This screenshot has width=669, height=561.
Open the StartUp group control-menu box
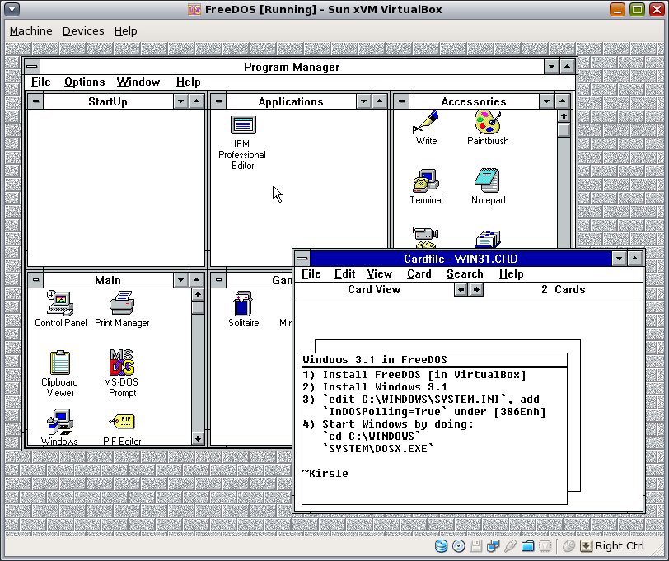(x=36, y=101)
